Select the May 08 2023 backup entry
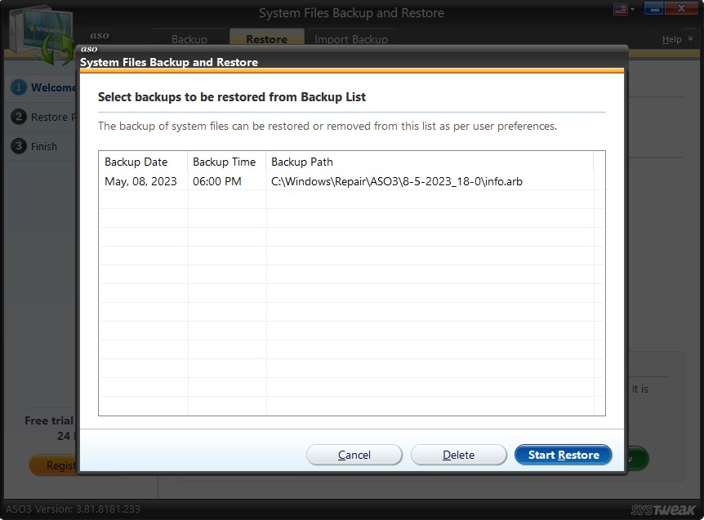Screen dimensions: 704x520 tap(245, 181)
